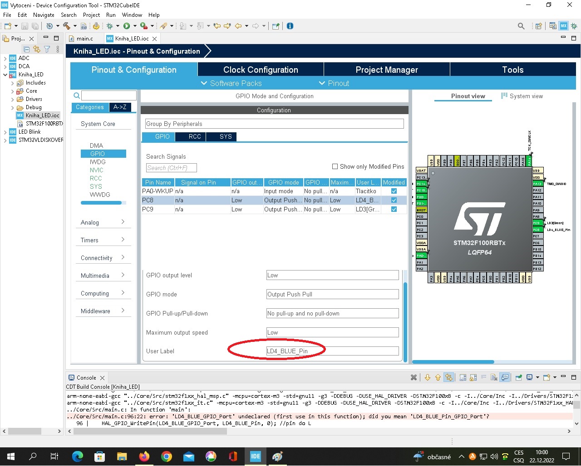Open the Device Configuration MX perspective icon
The width and height of the screenshot is (581, 466).
(x=563, y=26)
